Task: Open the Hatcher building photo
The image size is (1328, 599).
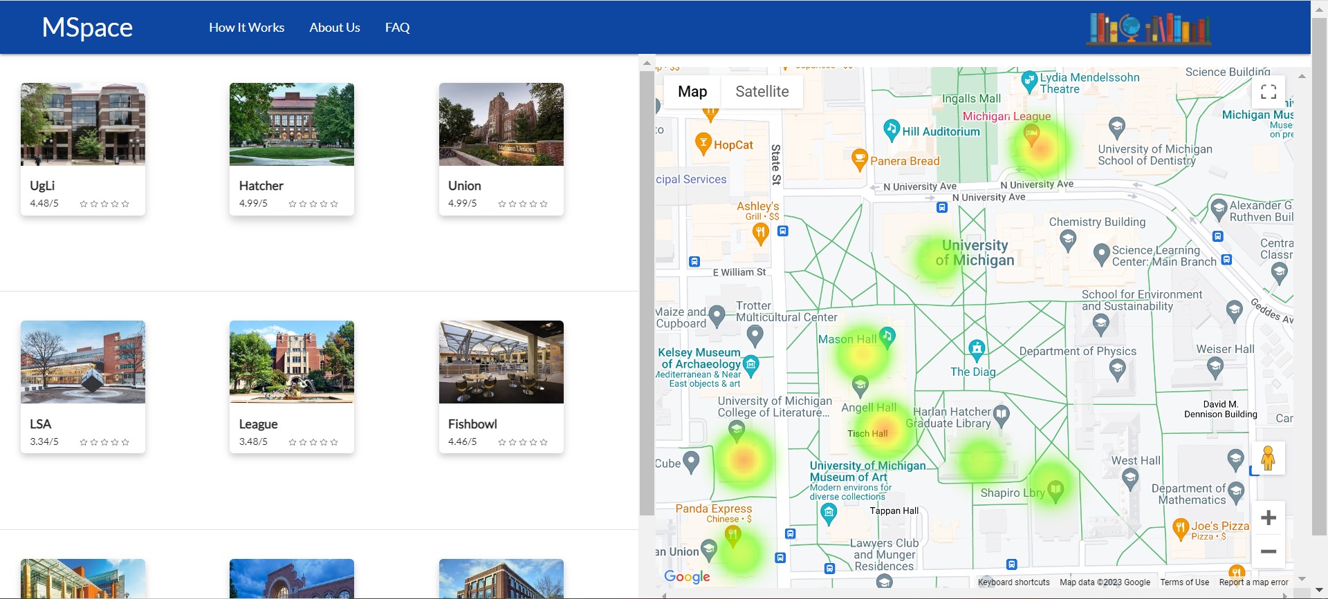Action: pyautogui.click(x=292, y=124)
